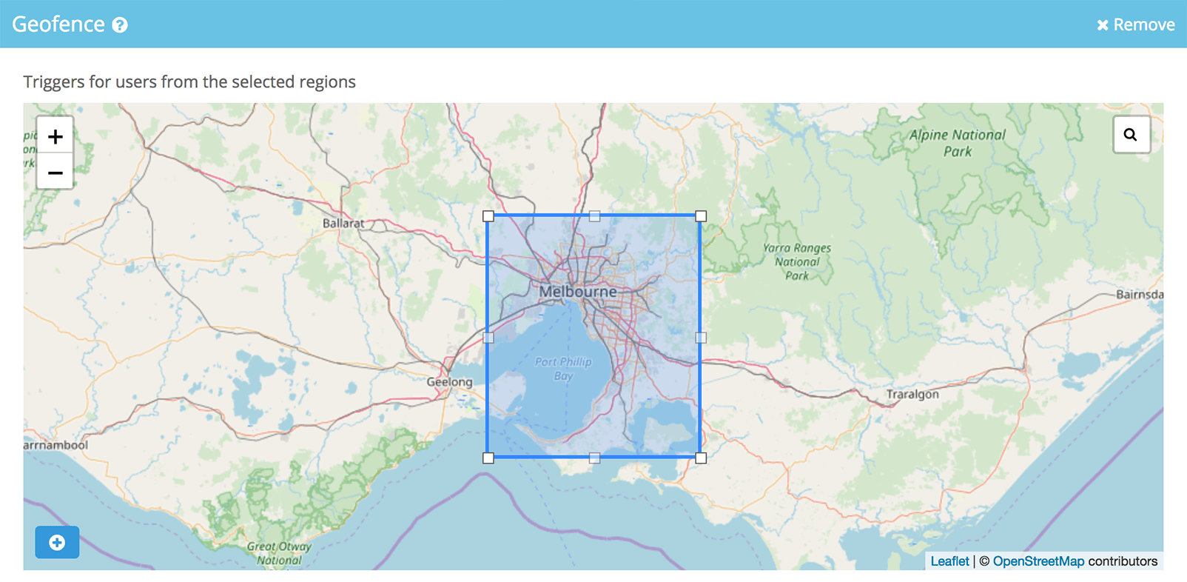Screen dimensions: 1187x582
Task: Zoom in on the map
Action: [x=56, y=136]
